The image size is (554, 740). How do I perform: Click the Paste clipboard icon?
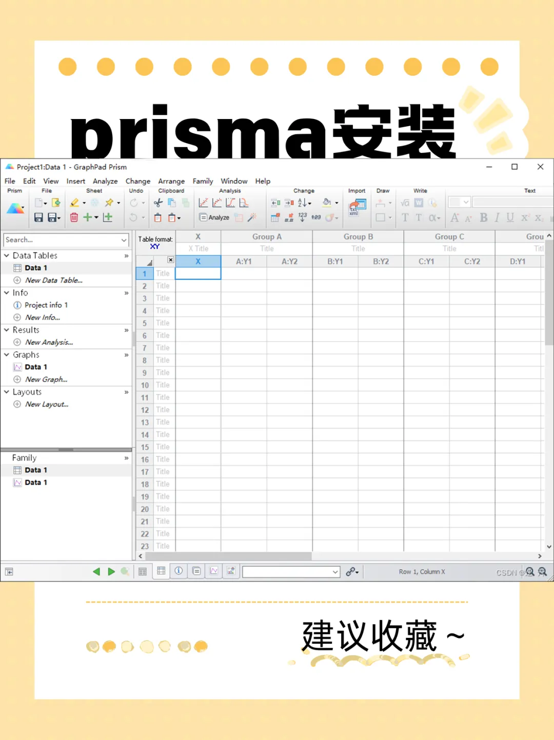[158, 217]
